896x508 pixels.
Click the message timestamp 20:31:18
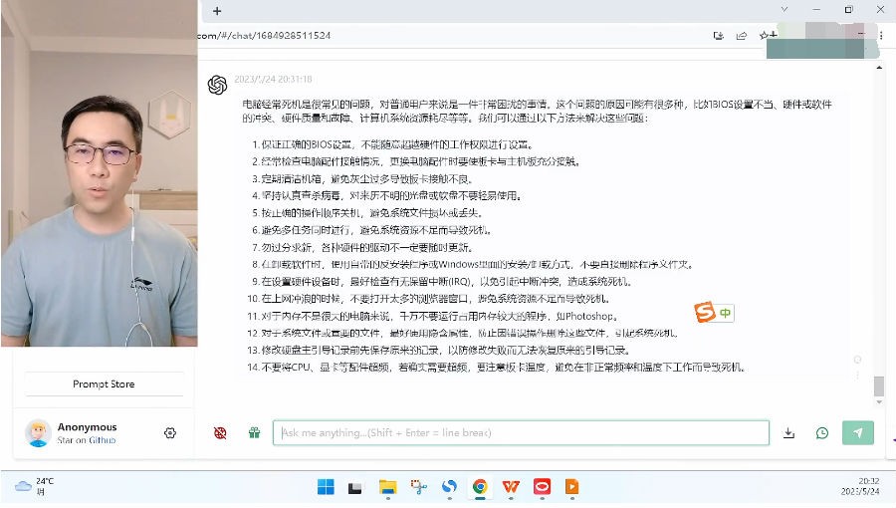(x=273, y=79)
